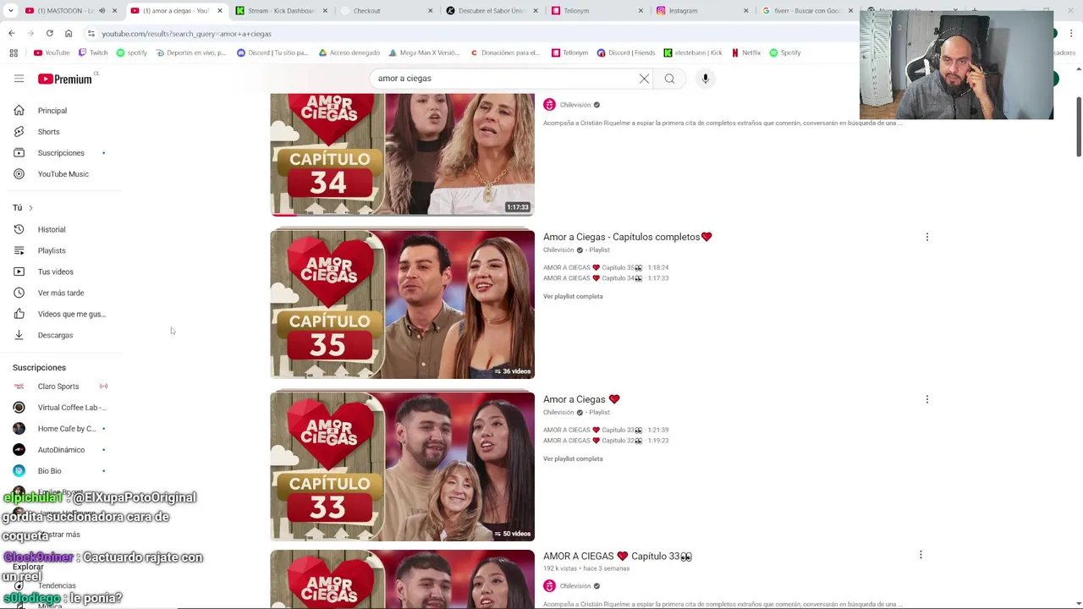Viewport: 1083px width, 609px height.
Task: Open Amor a Ciegas - Capítulos completos title
Action: click(x=627, y=237)
